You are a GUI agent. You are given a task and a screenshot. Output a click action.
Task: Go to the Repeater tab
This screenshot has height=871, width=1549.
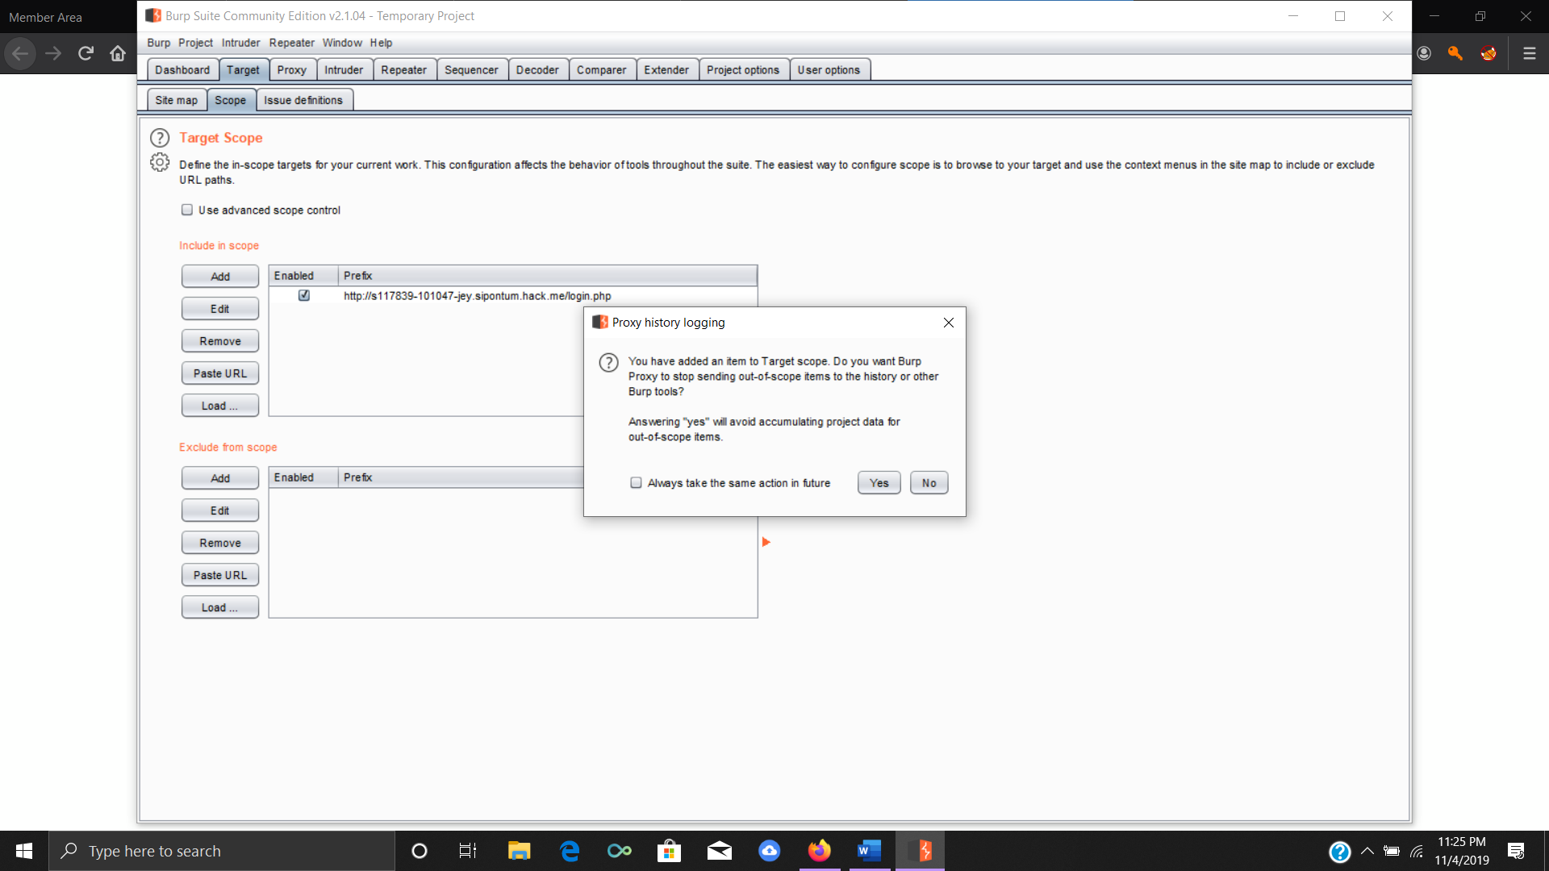point(403,69)
